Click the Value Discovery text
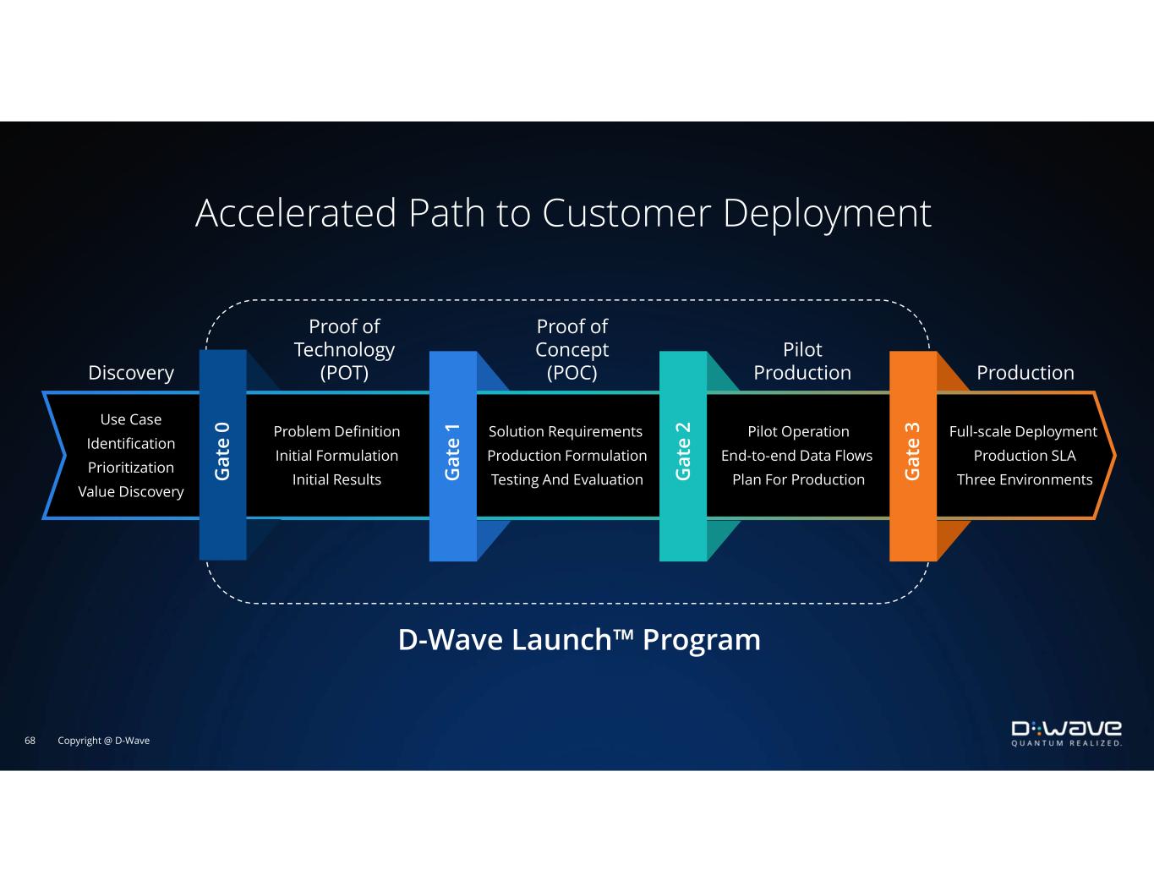Screen dimensions: 1154x892 131,491
